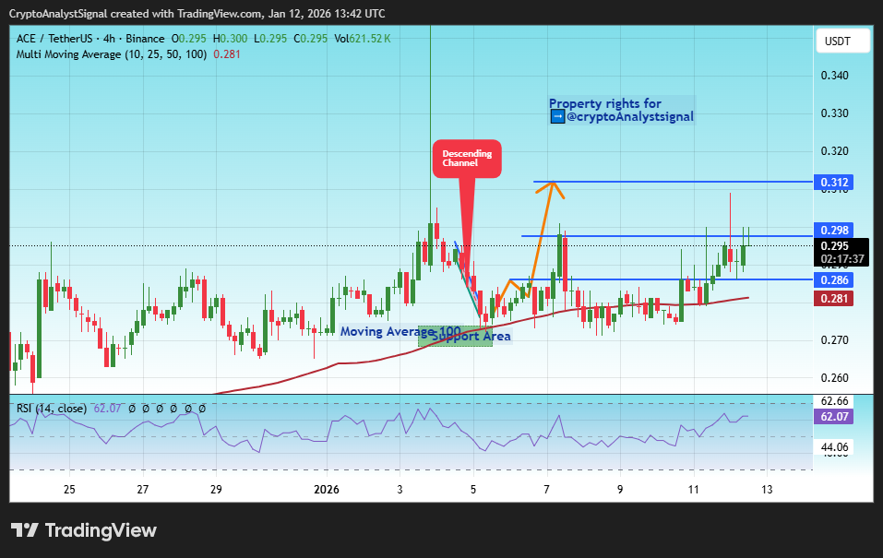Click the 0.340 price axis label

pyautogui.click(x=835, y=76)
